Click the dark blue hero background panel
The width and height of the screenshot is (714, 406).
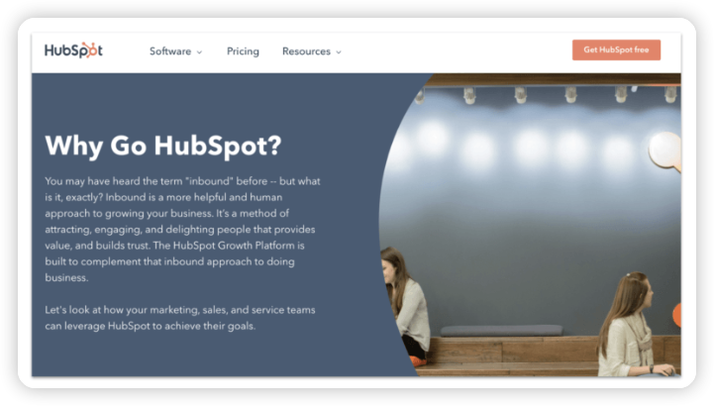coord(205,225)
